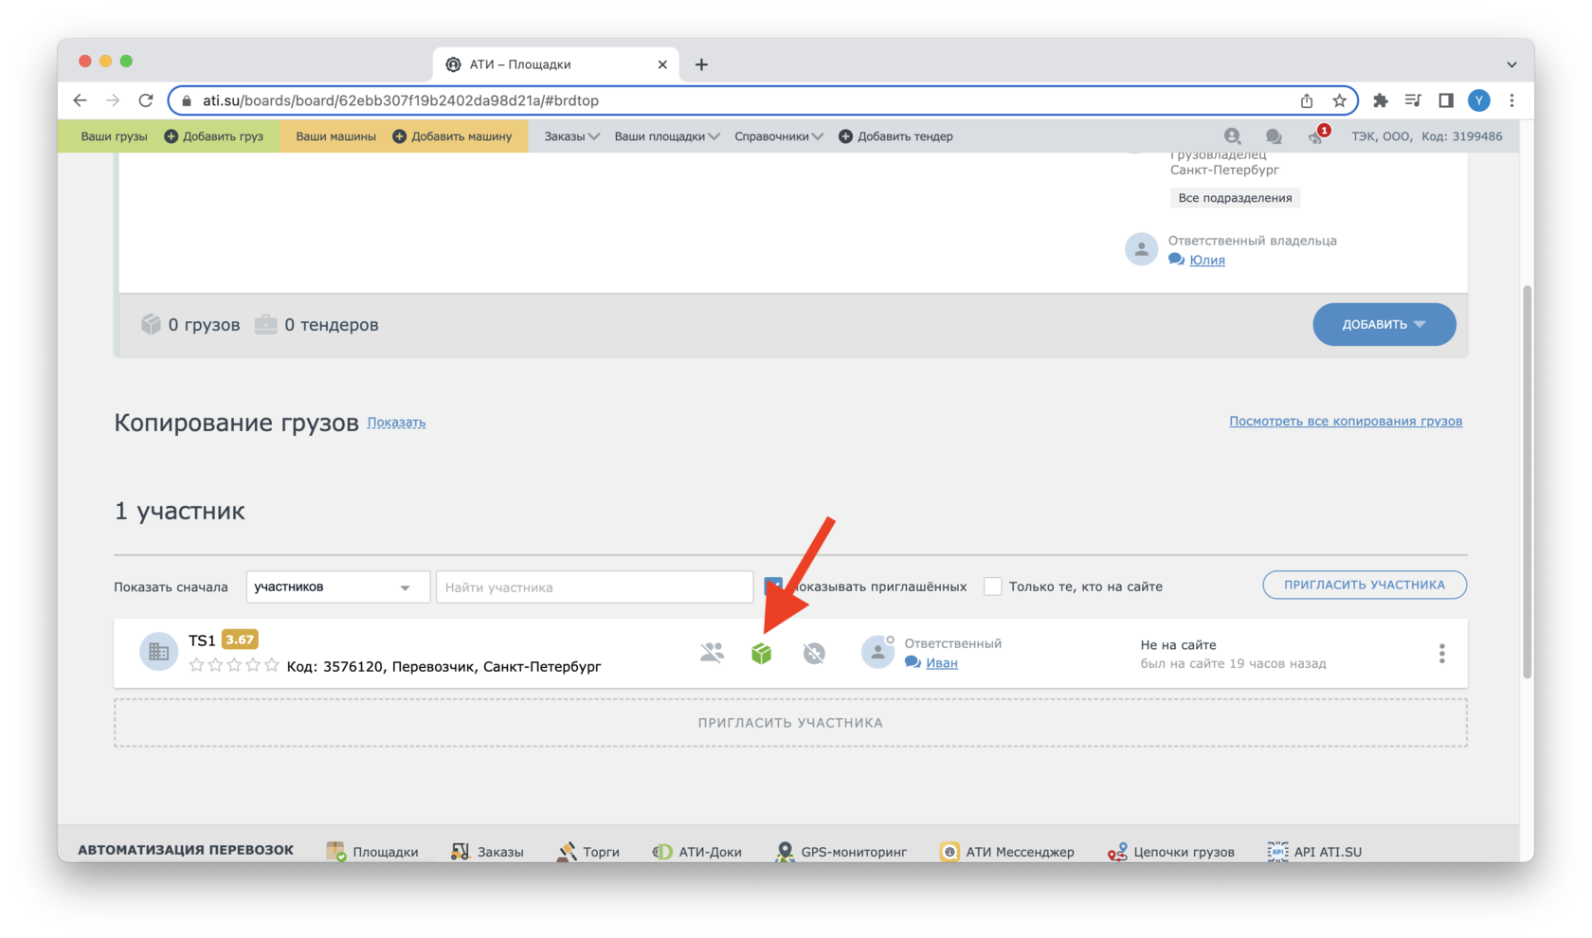The height and width of the screenshot is (938, 1592).
Task: Open the Иван contact link
Action: pyautogui.click(x=941, y=662)
